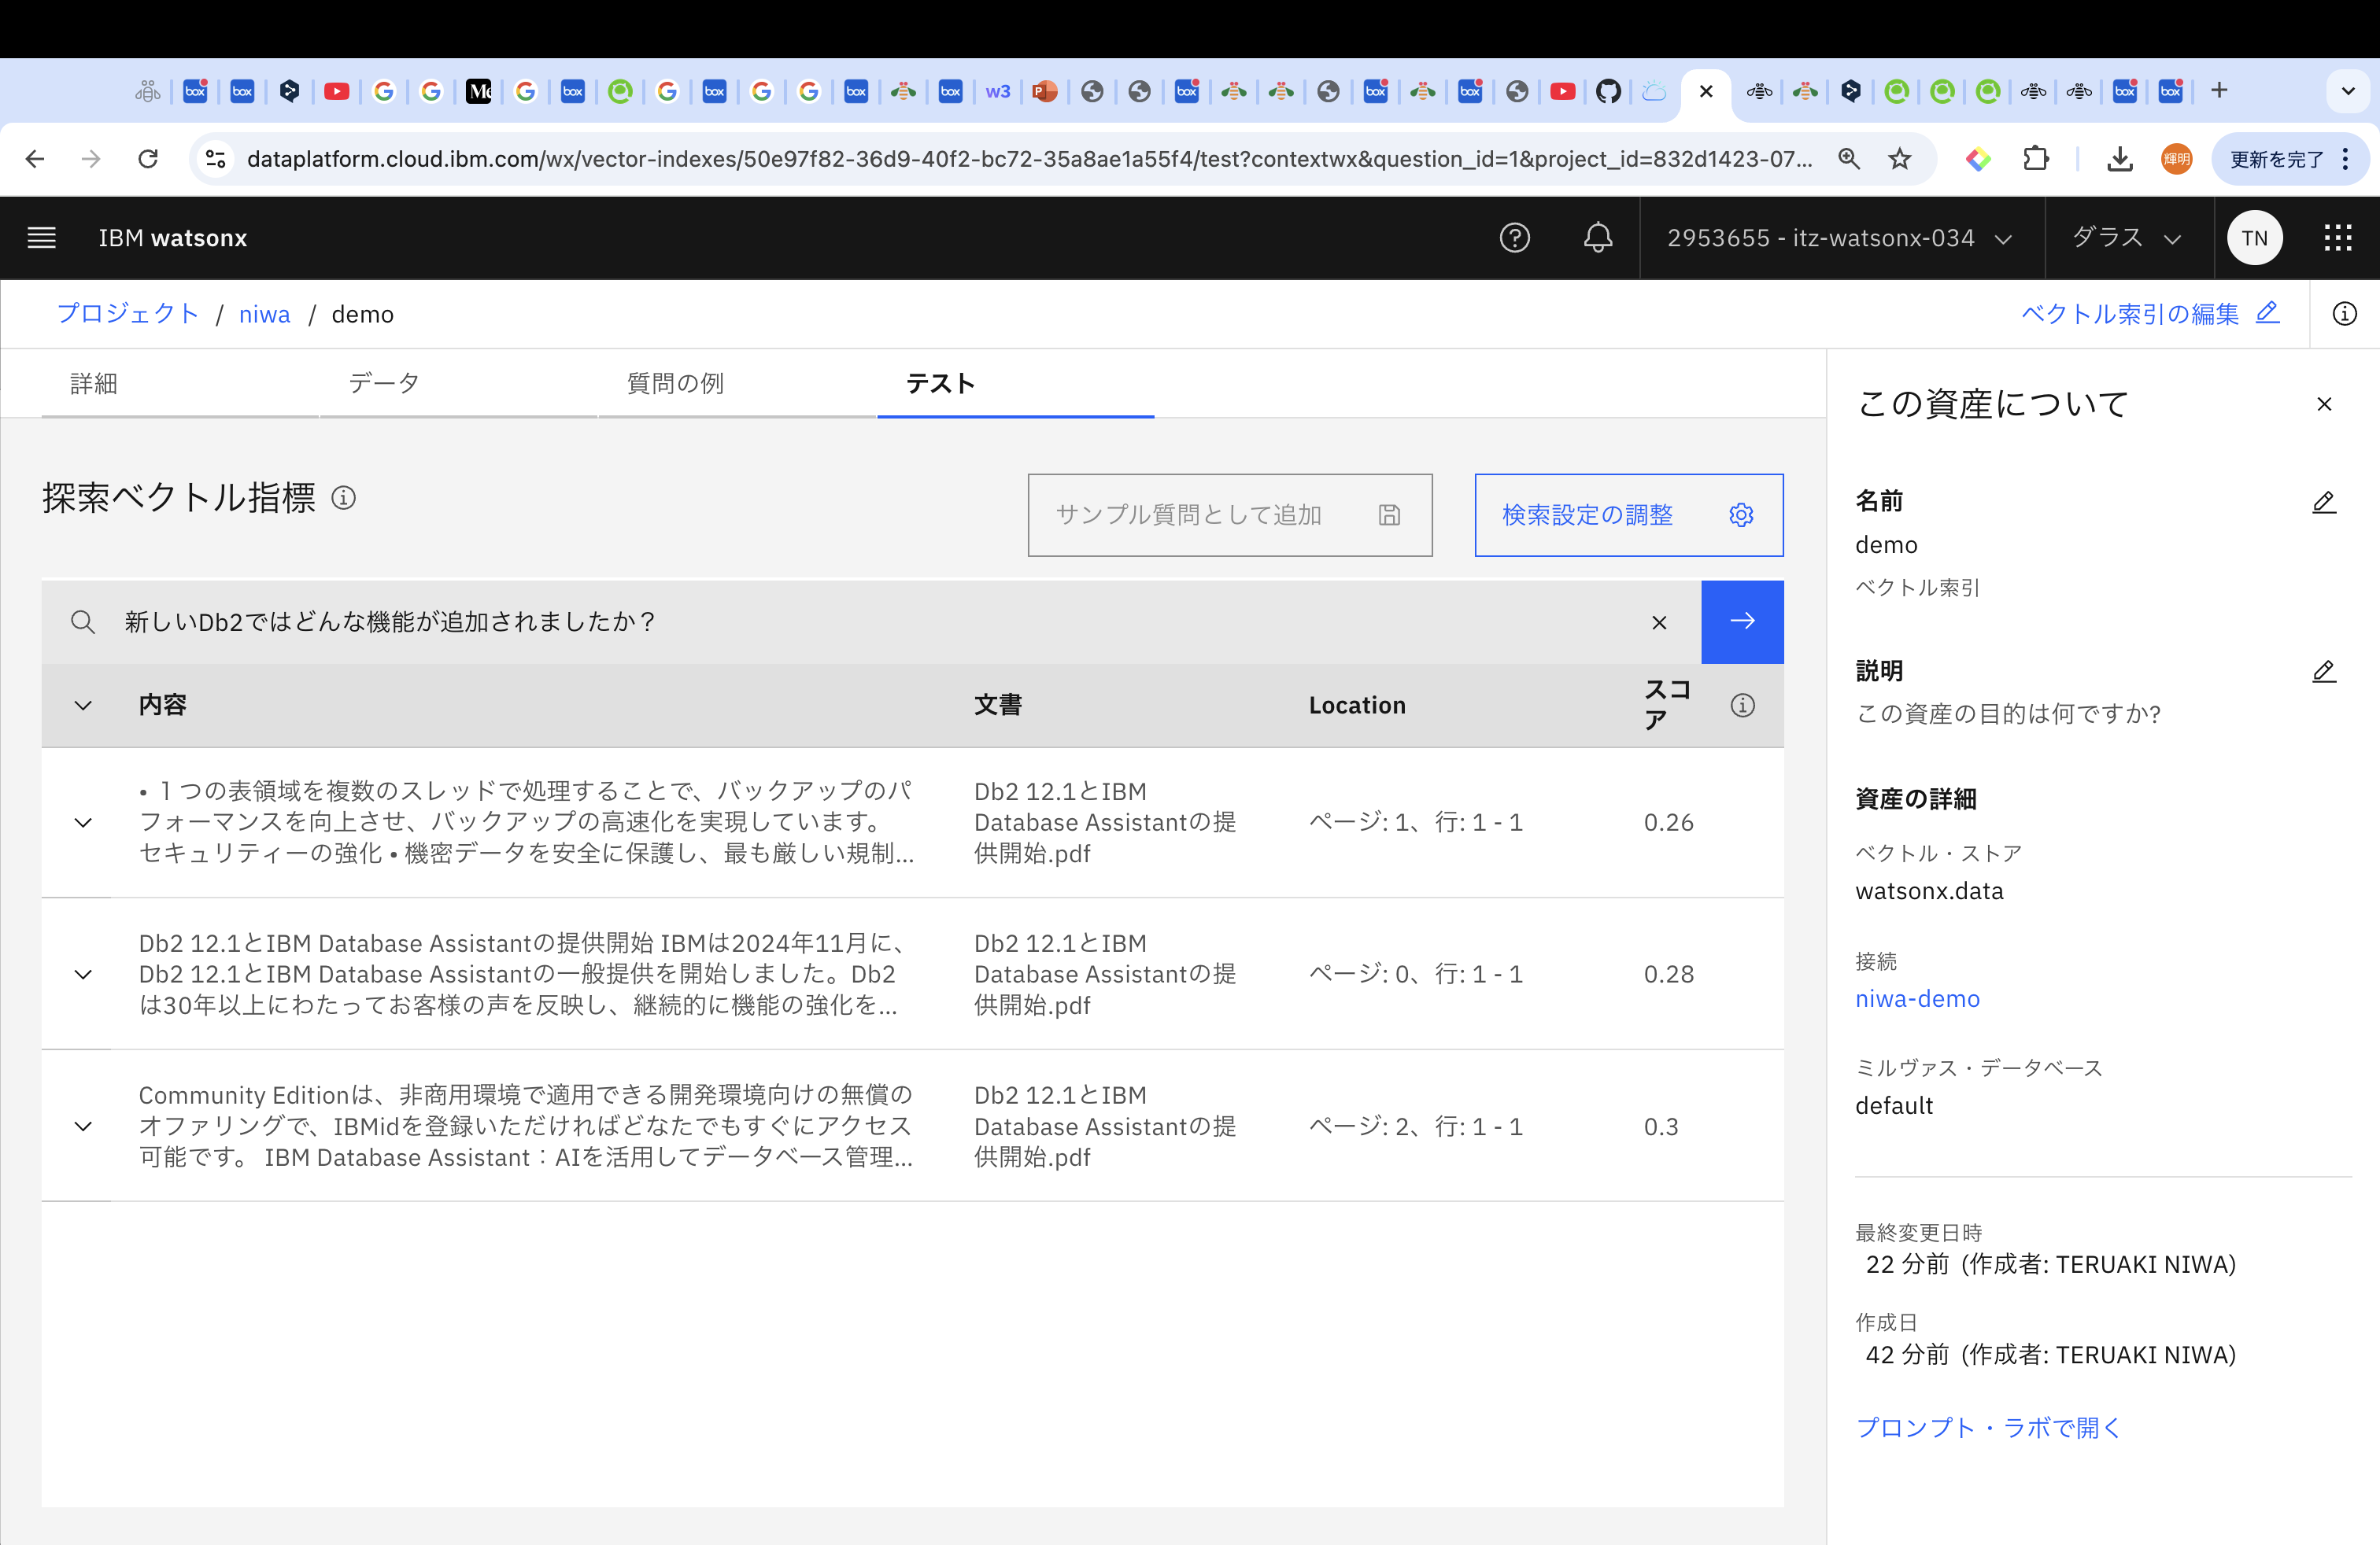
Task: Click the info icon next to スコア column
Action: click(x=1742, y=706)
